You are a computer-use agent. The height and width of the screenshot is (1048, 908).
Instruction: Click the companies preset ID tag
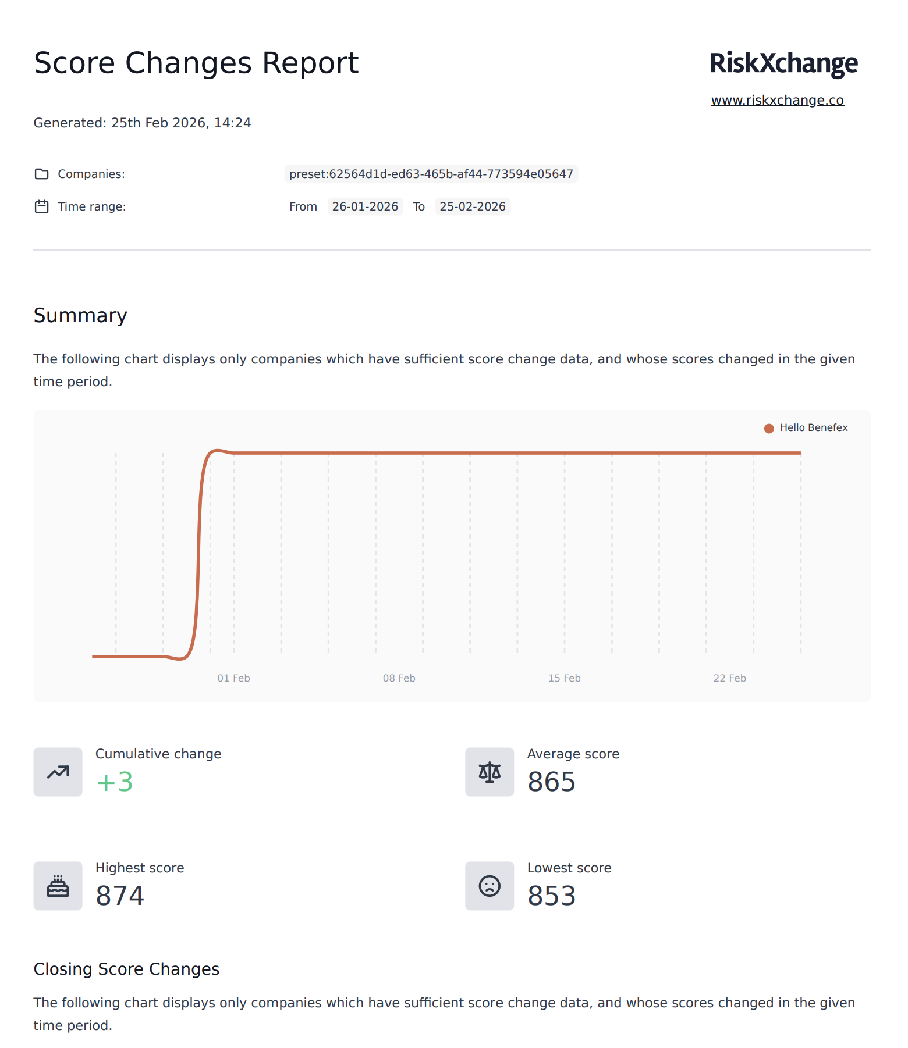tap(431, 174)
